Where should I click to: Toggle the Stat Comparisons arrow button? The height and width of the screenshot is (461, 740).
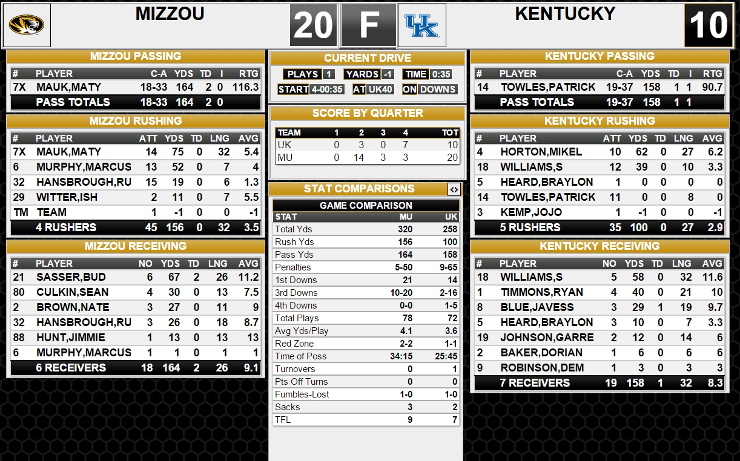[454, 189]
